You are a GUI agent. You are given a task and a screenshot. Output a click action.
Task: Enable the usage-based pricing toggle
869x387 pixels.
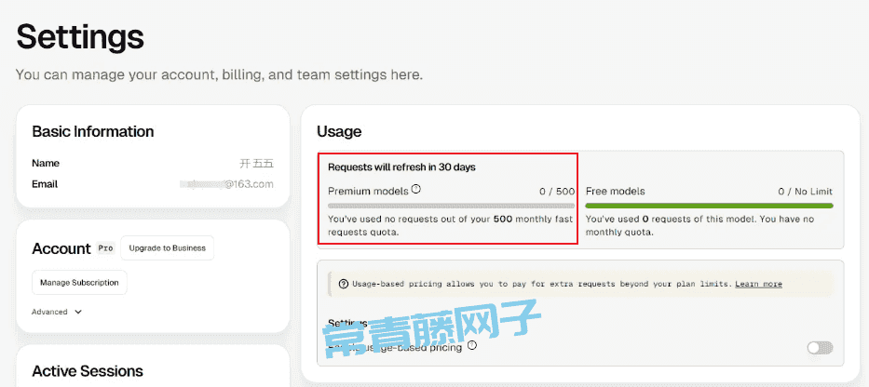pyautogui.click(x=820, y=348)
